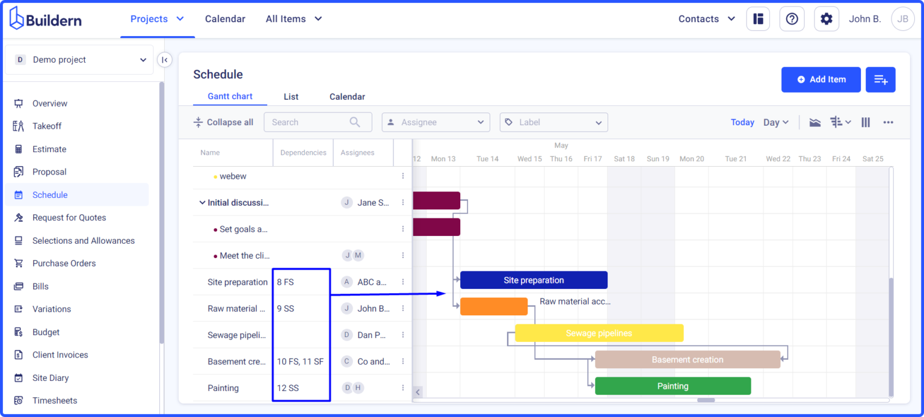Open the three-dot more options menu
924x417 pixels.
pos(889,122)
